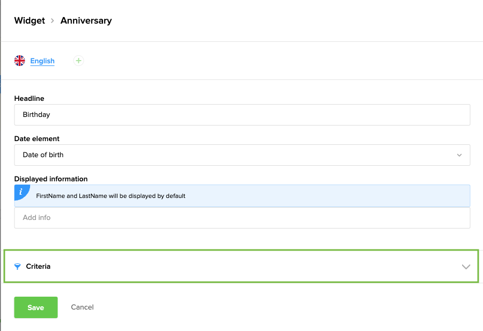Click the Date element dropdown arrow
Image resolution: width=483 pixels, height=331 pixels.
pyautogui.click(x=459, y=155)
